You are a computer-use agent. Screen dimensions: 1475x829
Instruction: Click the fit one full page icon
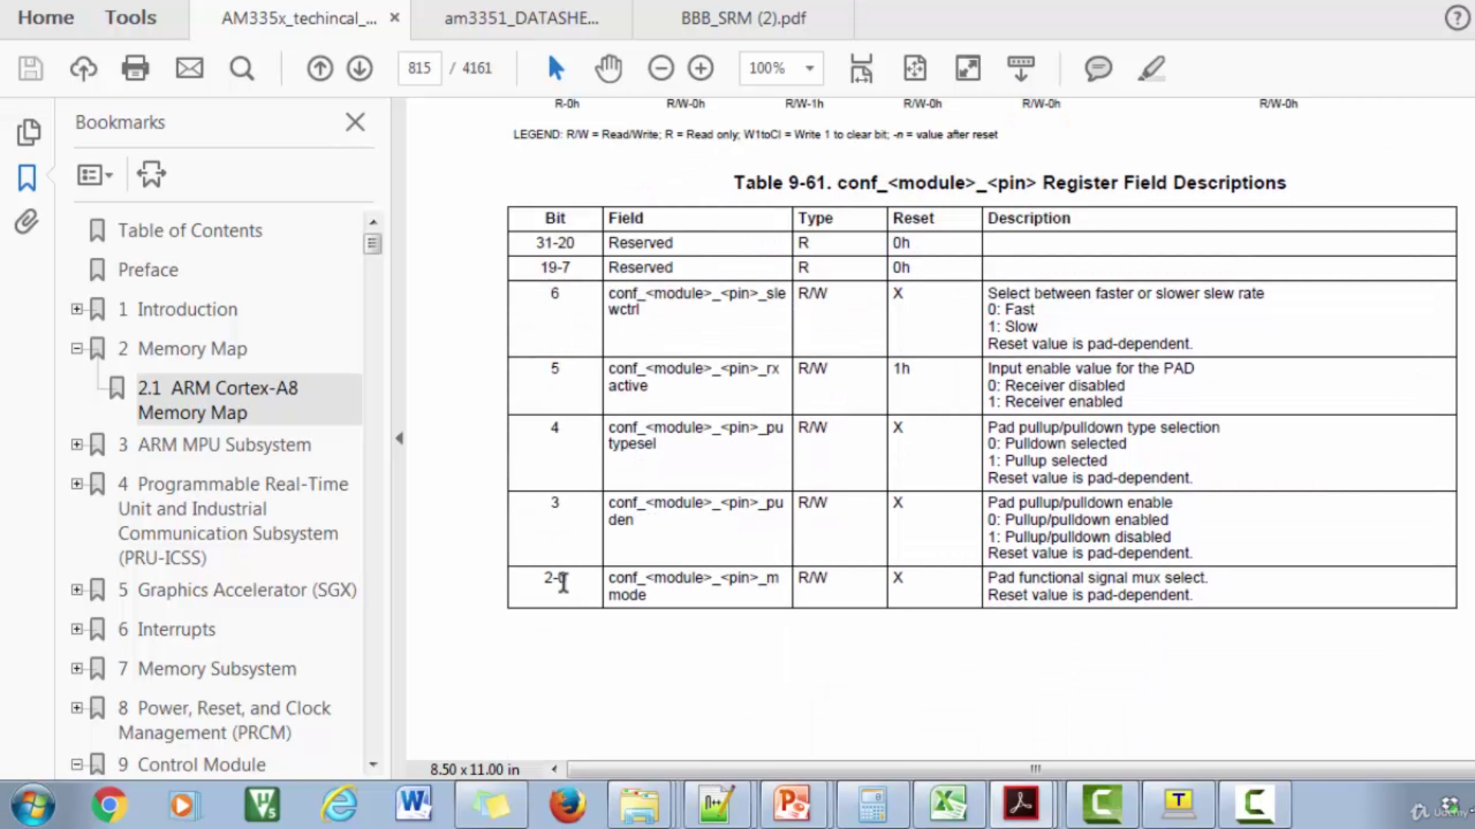click(915, 68)
